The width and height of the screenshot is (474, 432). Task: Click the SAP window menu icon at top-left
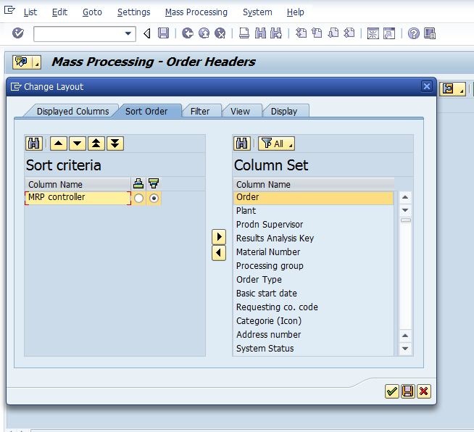9,10
